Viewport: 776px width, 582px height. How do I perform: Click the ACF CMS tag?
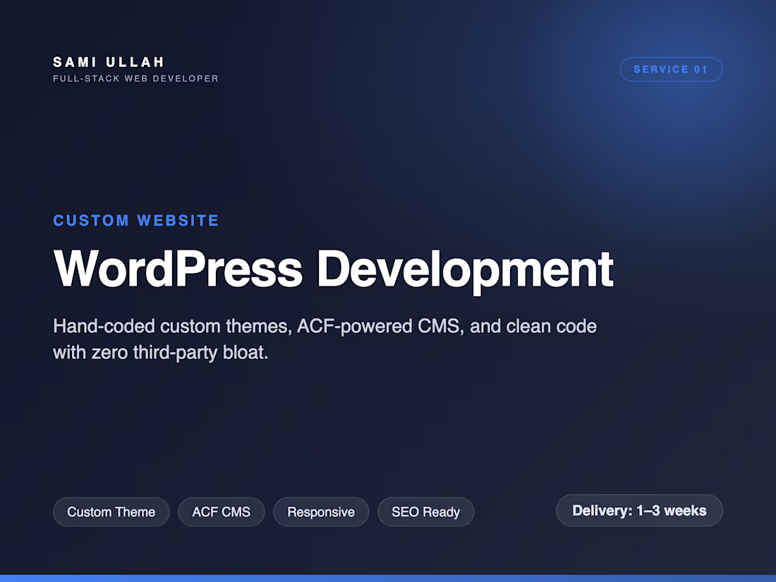(x=222, y=511)
